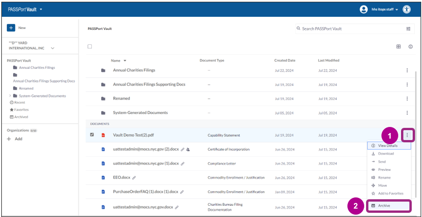The height and width of the screenshot is (217, 422).
Task: Open Vault Demo Test(2).pdf file name
Action: click(133, 135)
